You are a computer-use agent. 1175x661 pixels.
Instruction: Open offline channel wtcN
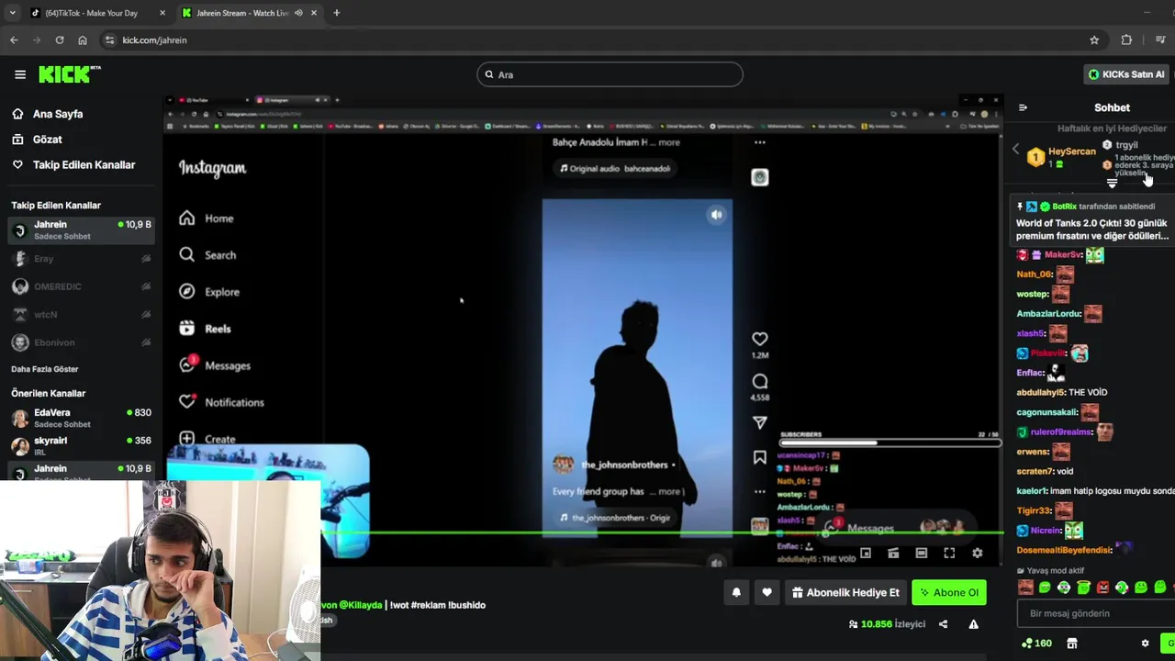tap(81, 314)
